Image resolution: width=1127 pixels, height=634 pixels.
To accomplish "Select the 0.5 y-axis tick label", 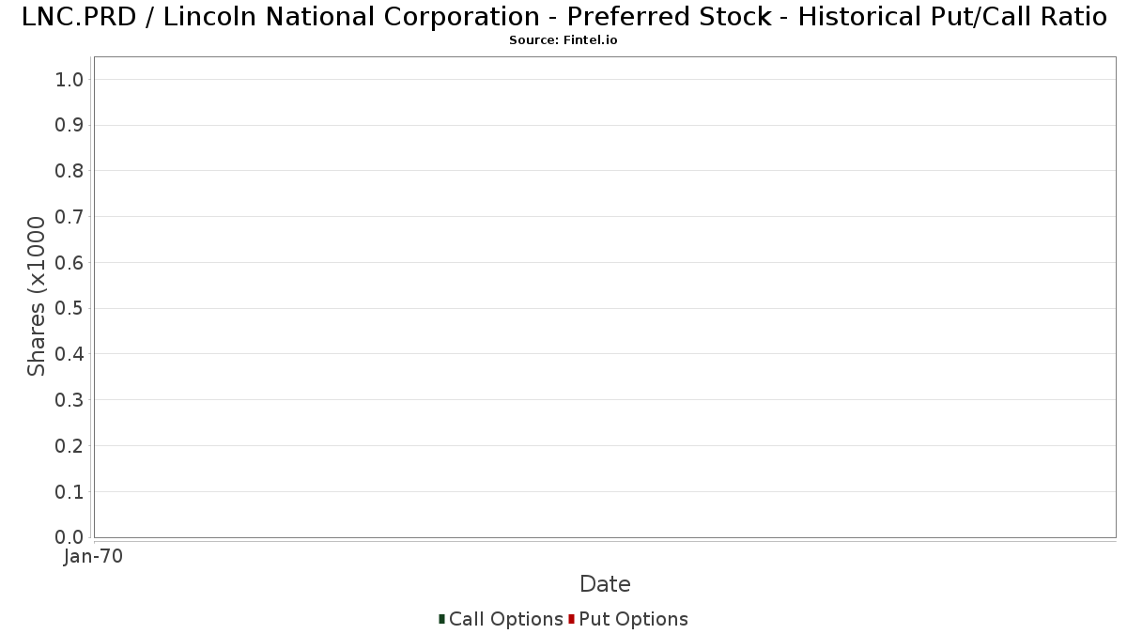I will [70, 309].
